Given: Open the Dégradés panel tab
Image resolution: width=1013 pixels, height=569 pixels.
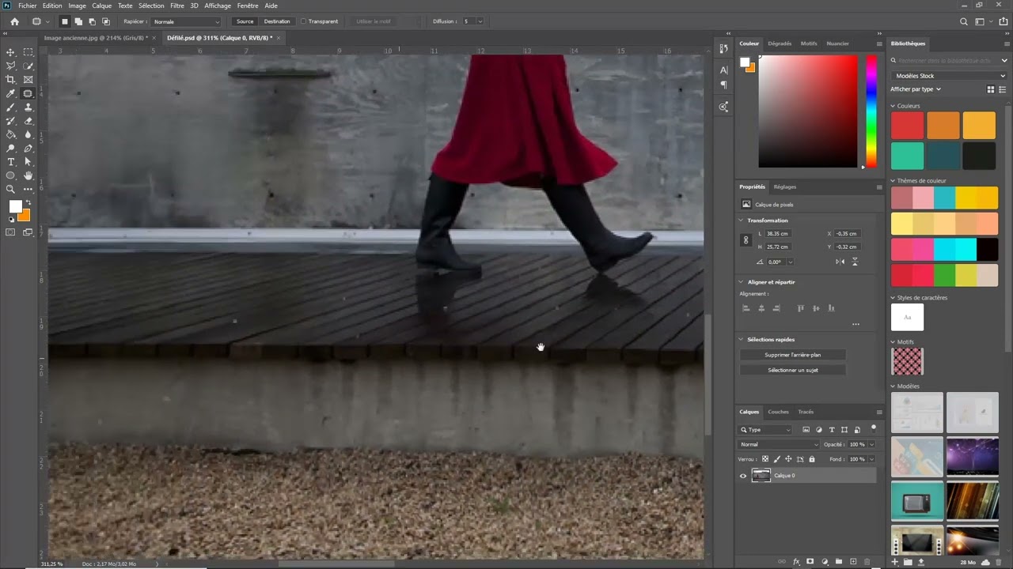Looking at the screenshot, I should (x=780, y=43).
